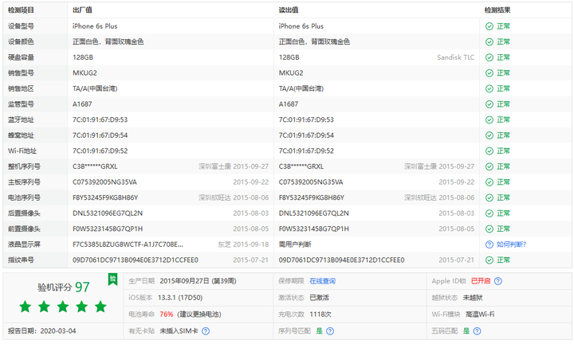Click the help icon next to Apple ID锁 已开启
The height and width of the screenshot is (344, 574).
coord(497,281)
